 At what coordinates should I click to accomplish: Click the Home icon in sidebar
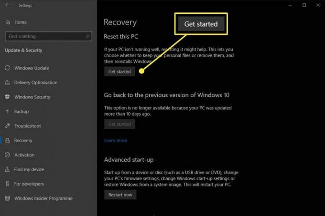pos(8,22)
